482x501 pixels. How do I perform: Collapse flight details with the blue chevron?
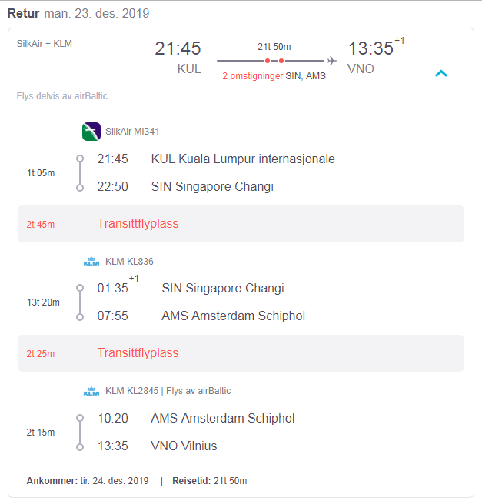(x=441, y=73)
